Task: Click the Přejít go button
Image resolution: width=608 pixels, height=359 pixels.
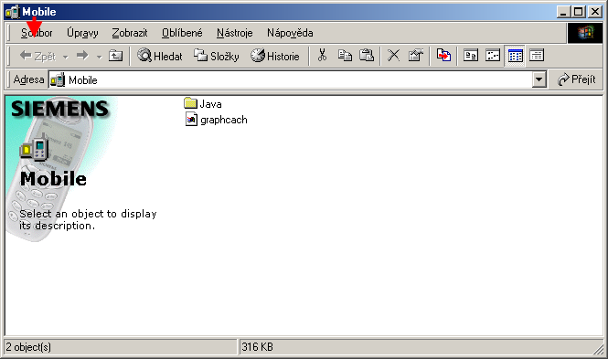Action: click(577, 79)
